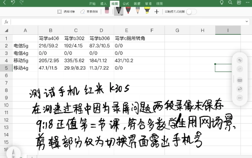Redo action in the title bar
The image size is (252, 158).
point(22,2)
